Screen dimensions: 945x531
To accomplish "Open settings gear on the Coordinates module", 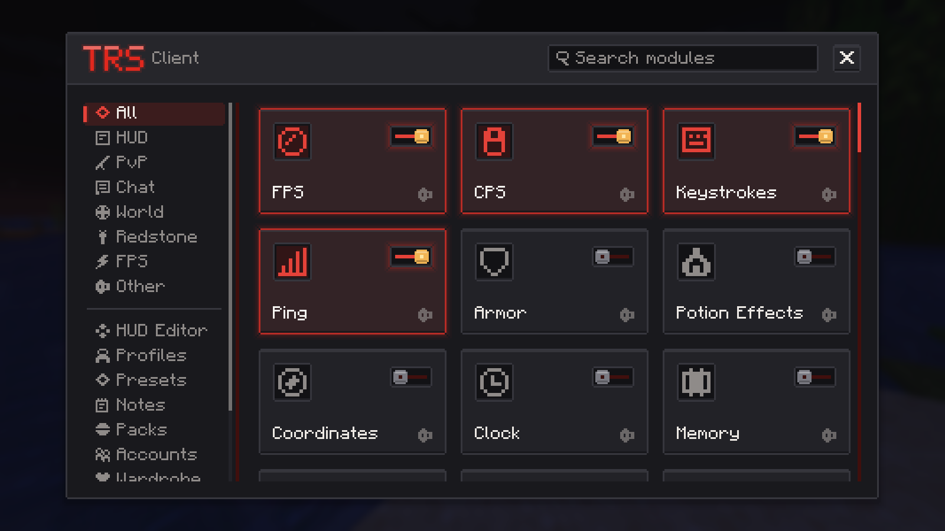I will 425,435.
